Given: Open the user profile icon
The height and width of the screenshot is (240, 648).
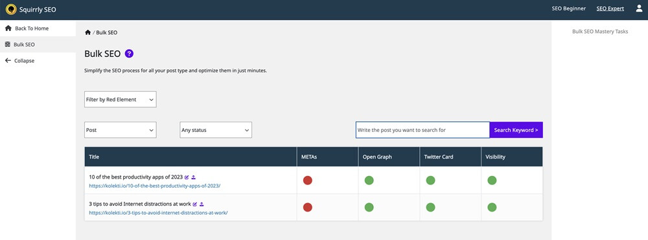Looking at the screenshot, I should click(639, 8).
